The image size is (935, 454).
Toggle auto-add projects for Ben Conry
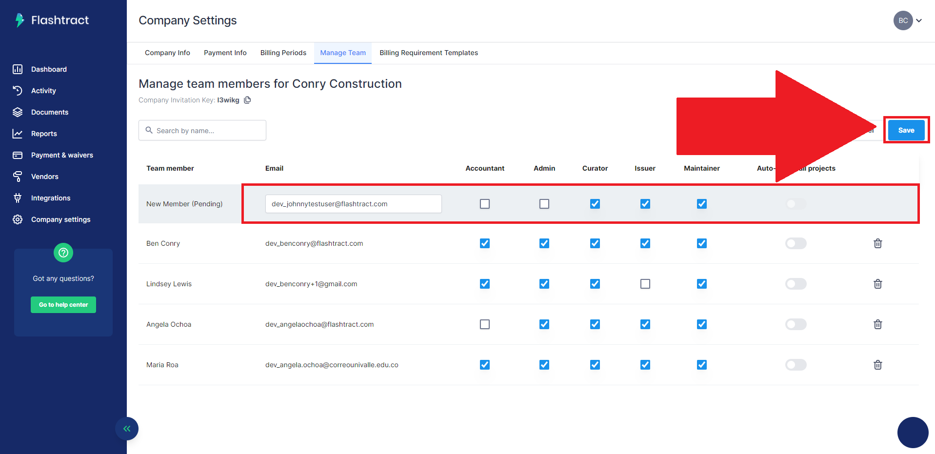(796, 243)
